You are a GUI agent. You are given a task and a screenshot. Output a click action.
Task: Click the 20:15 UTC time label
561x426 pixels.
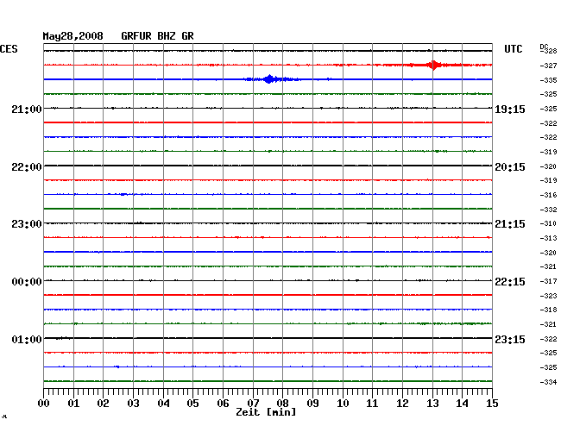click(x=510, y=167)
